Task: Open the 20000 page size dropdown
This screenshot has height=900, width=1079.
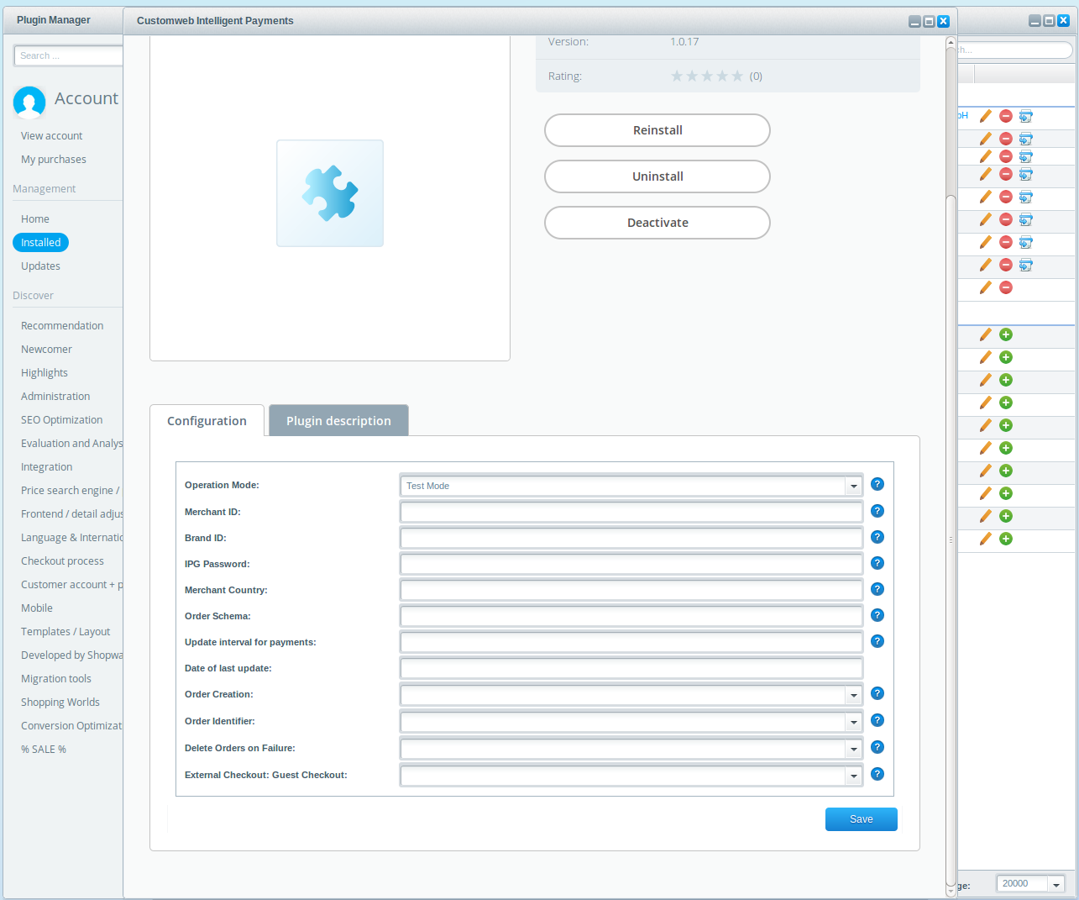Action: [1056, 884]
